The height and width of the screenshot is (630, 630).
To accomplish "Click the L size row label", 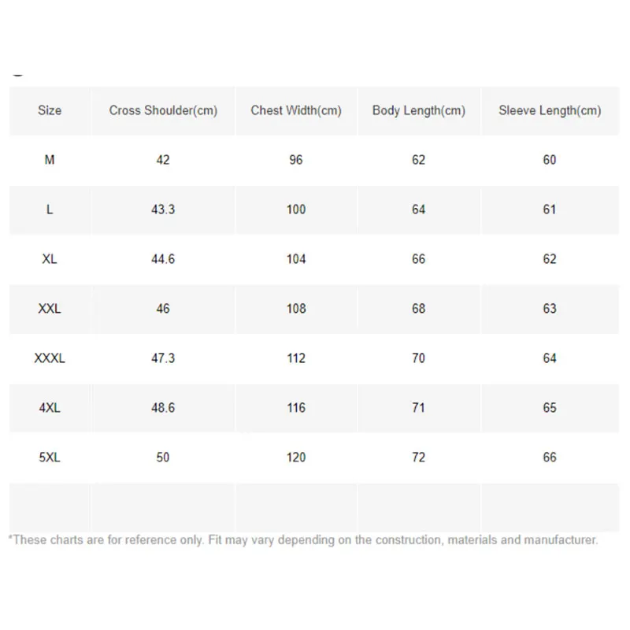I will tap(50, 209).
